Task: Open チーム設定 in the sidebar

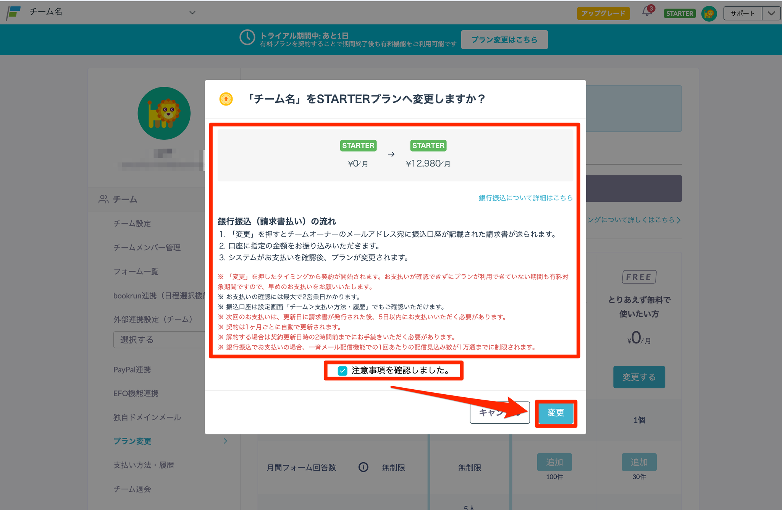Action: (x=132, y=223)
